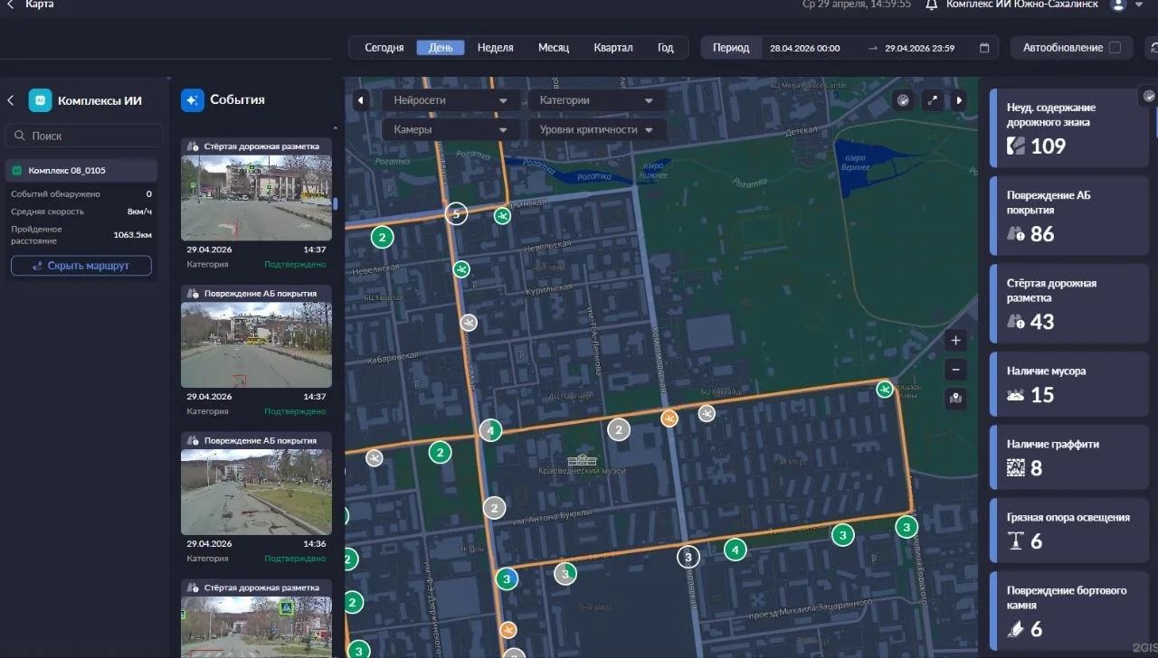Select the Повреждение бортового камня 6 card
1158x658 pixels.
click(x=1068, y=611)
